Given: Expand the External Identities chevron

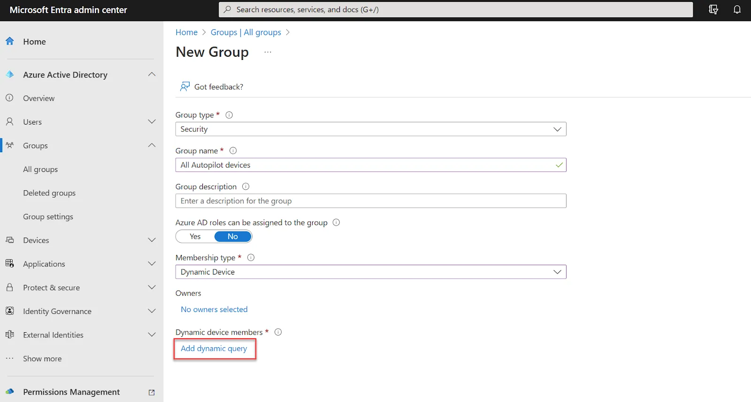Looking at the screenshot, I should pos(152,335).
